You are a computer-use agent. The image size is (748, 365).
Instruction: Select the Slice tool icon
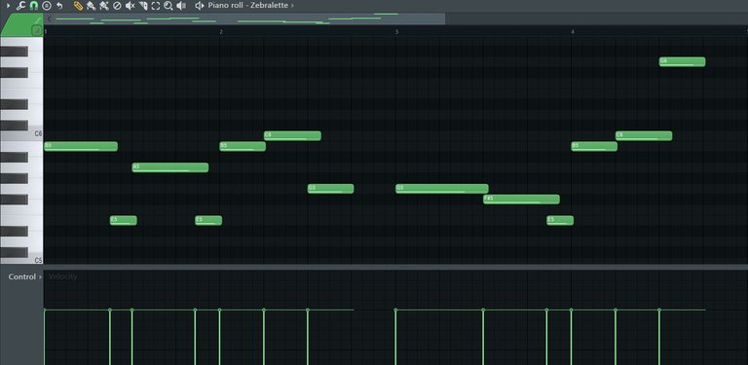[142, 6]
